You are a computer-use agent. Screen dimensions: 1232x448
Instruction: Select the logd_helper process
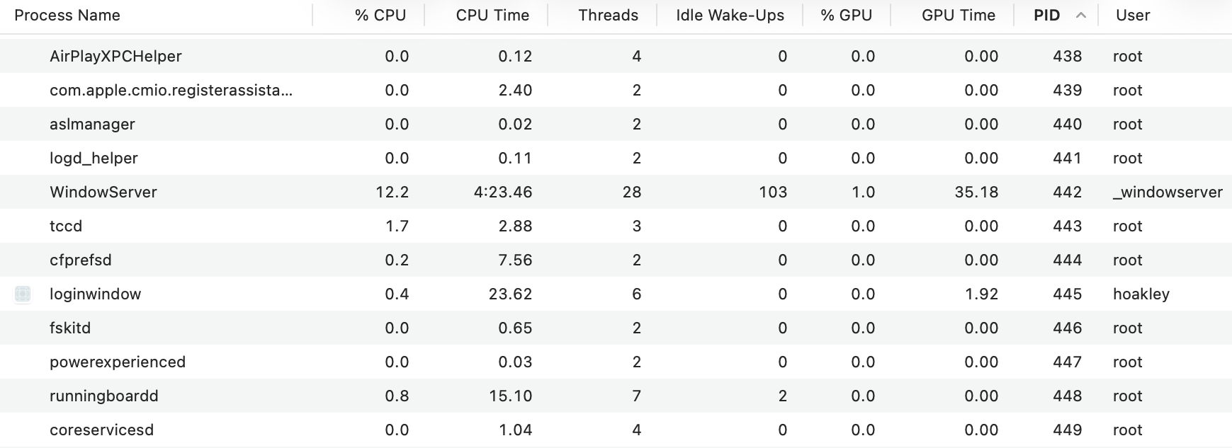(x=94, y=159)
